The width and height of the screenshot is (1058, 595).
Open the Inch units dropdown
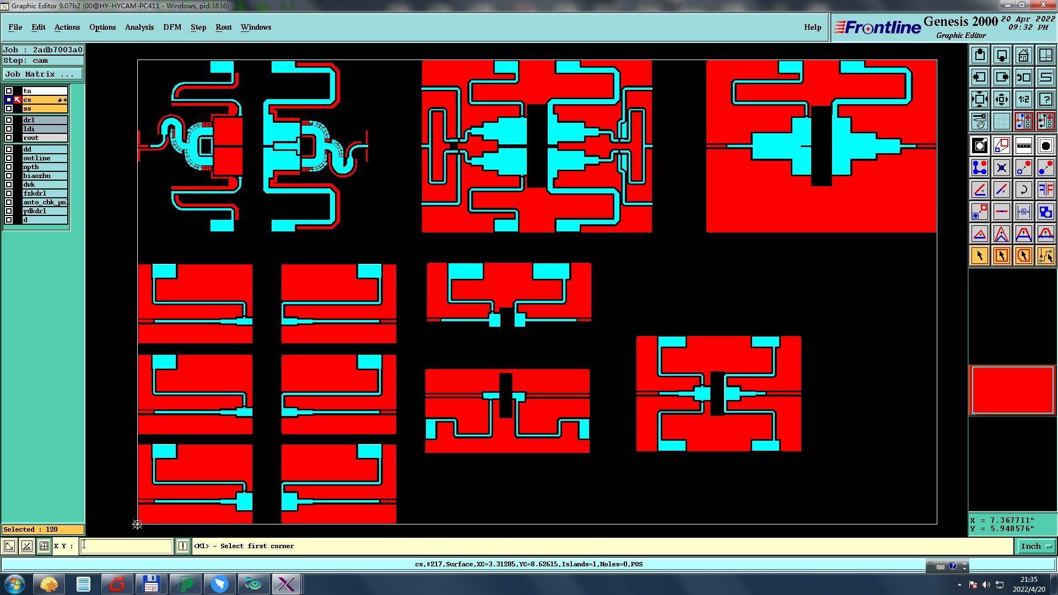point(1036,546)
